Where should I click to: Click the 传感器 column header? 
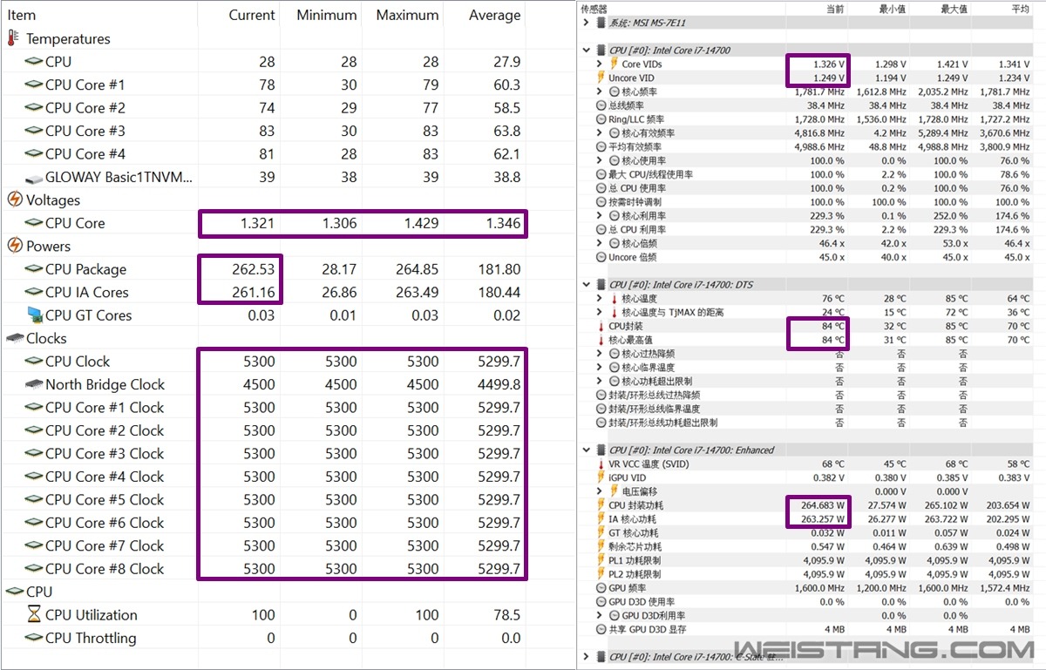click(x=594, y=8)
